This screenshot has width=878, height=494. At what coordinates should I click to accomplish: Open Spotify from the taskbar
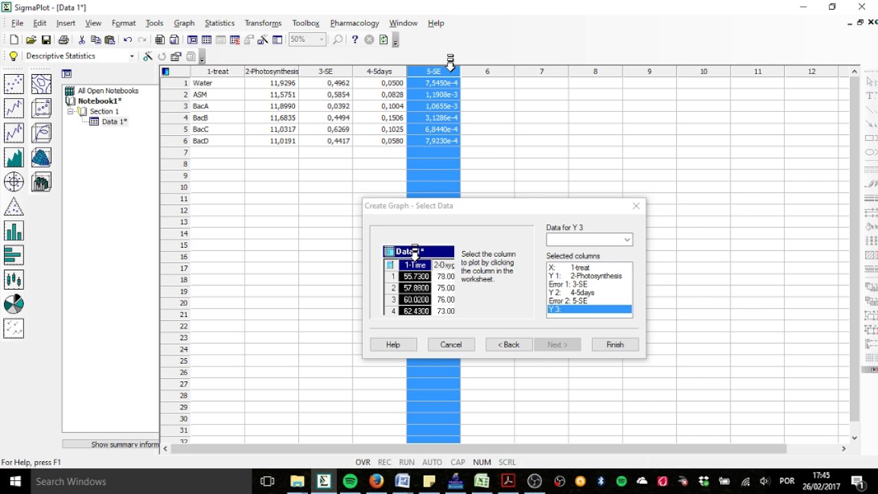(350, 482)
